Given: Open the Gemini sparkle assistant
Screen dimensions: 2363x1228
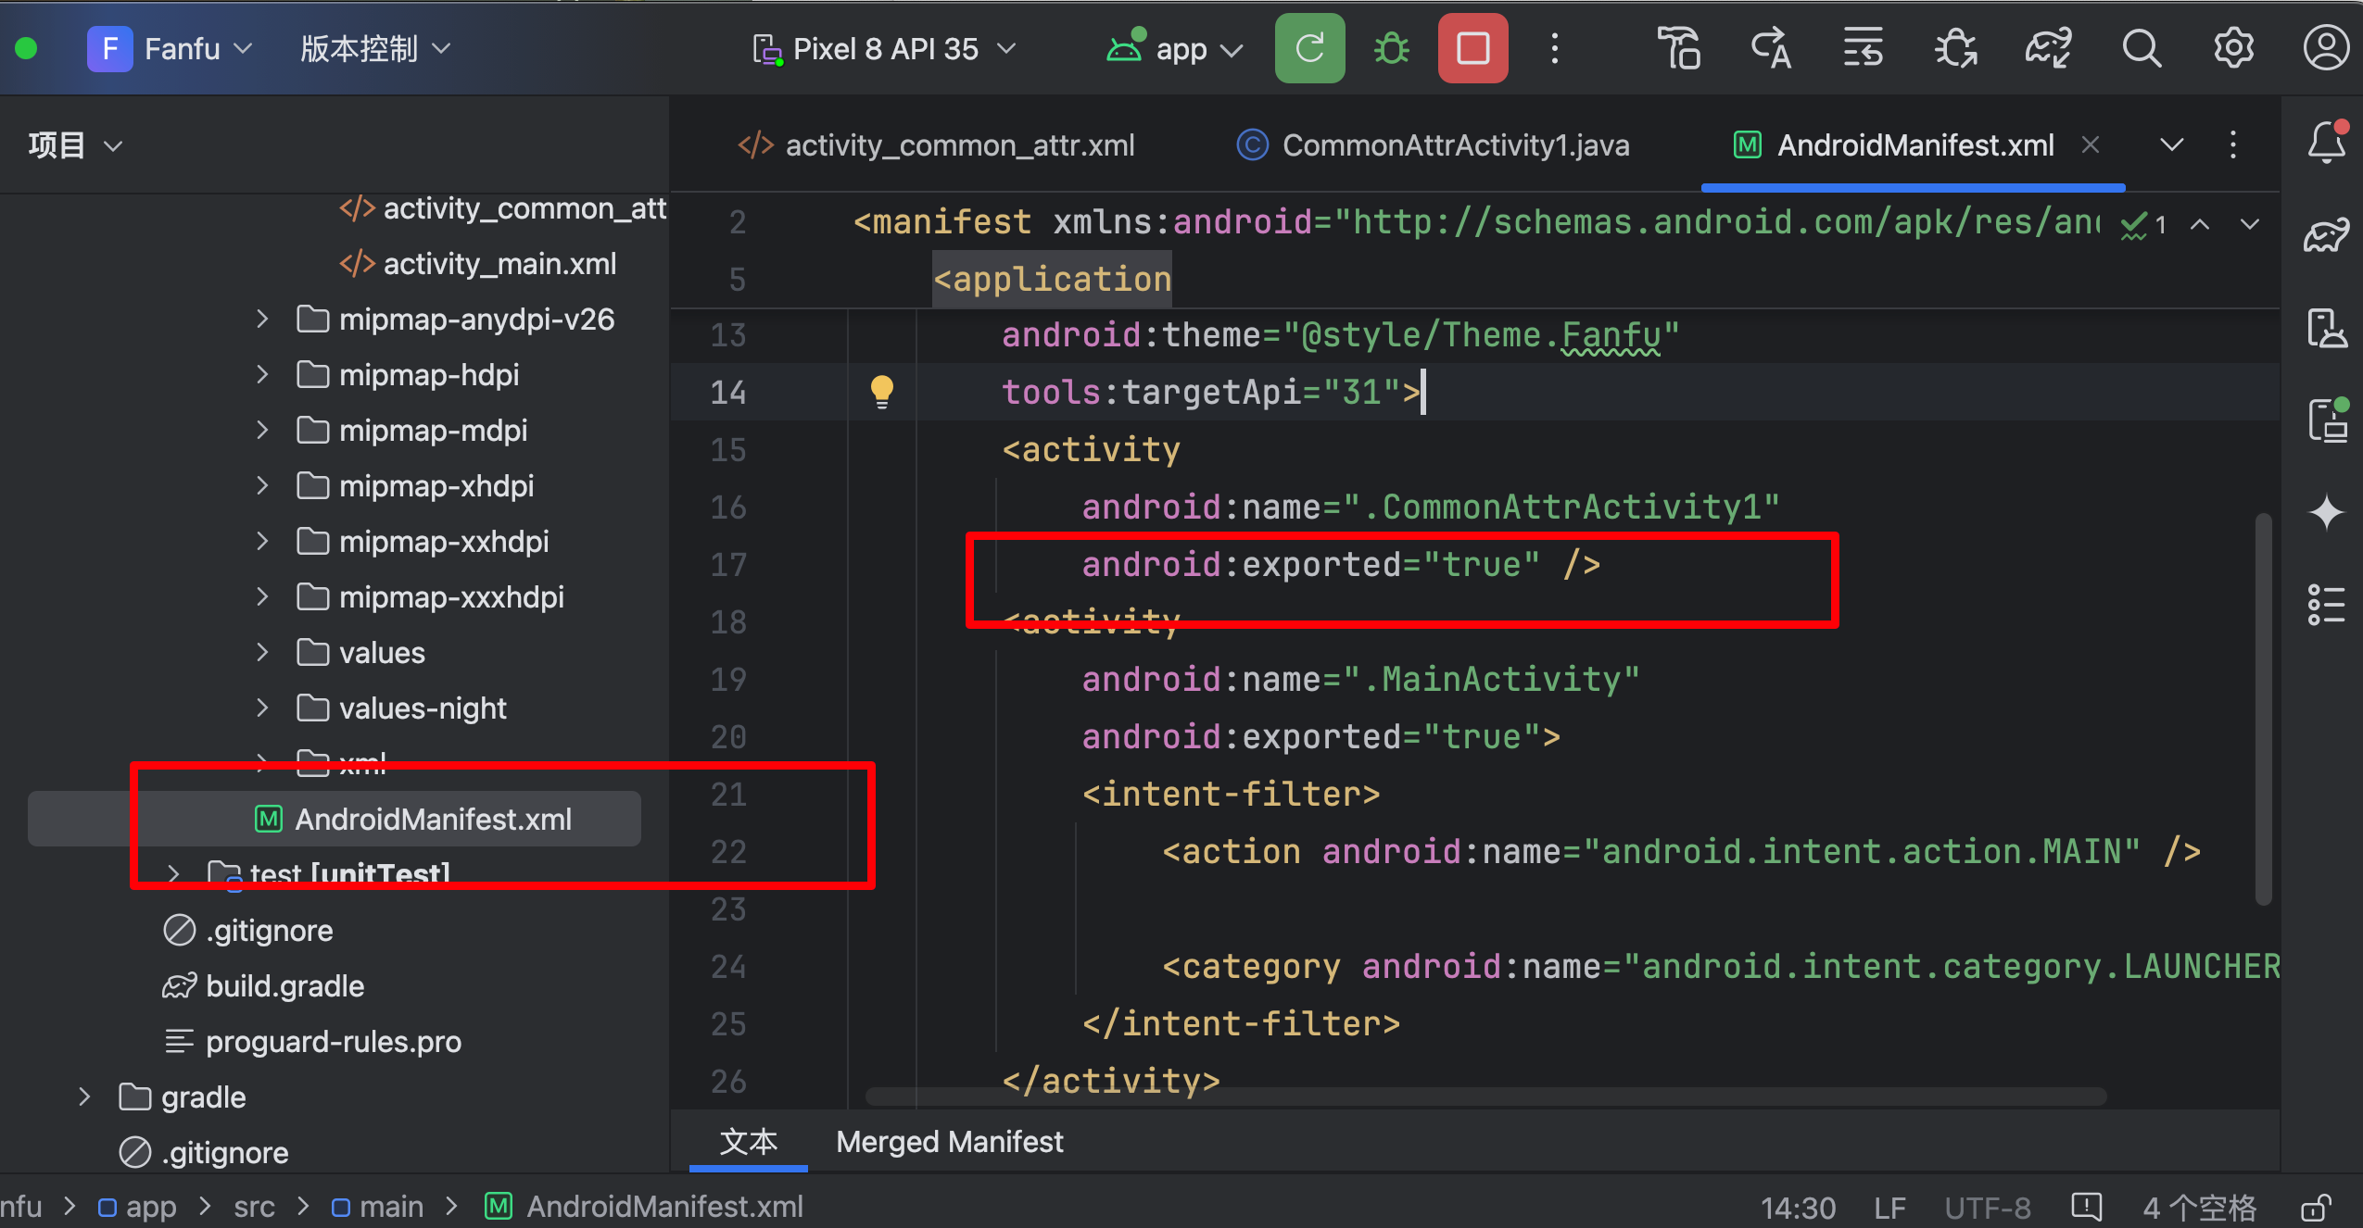Looking at the screenshot, I should click(x=2326, y=512).
